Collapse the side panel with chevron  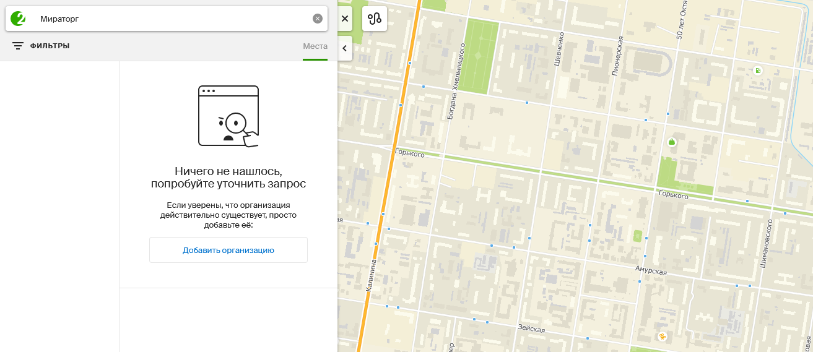click(x=345, y=48)
